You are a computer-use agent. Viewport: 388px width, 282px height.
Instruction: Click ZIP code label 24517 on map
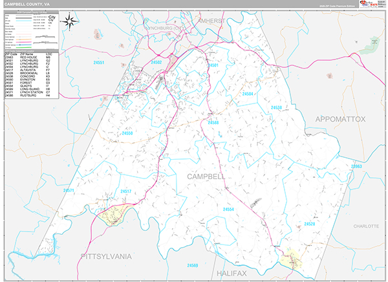click(125, 191)
